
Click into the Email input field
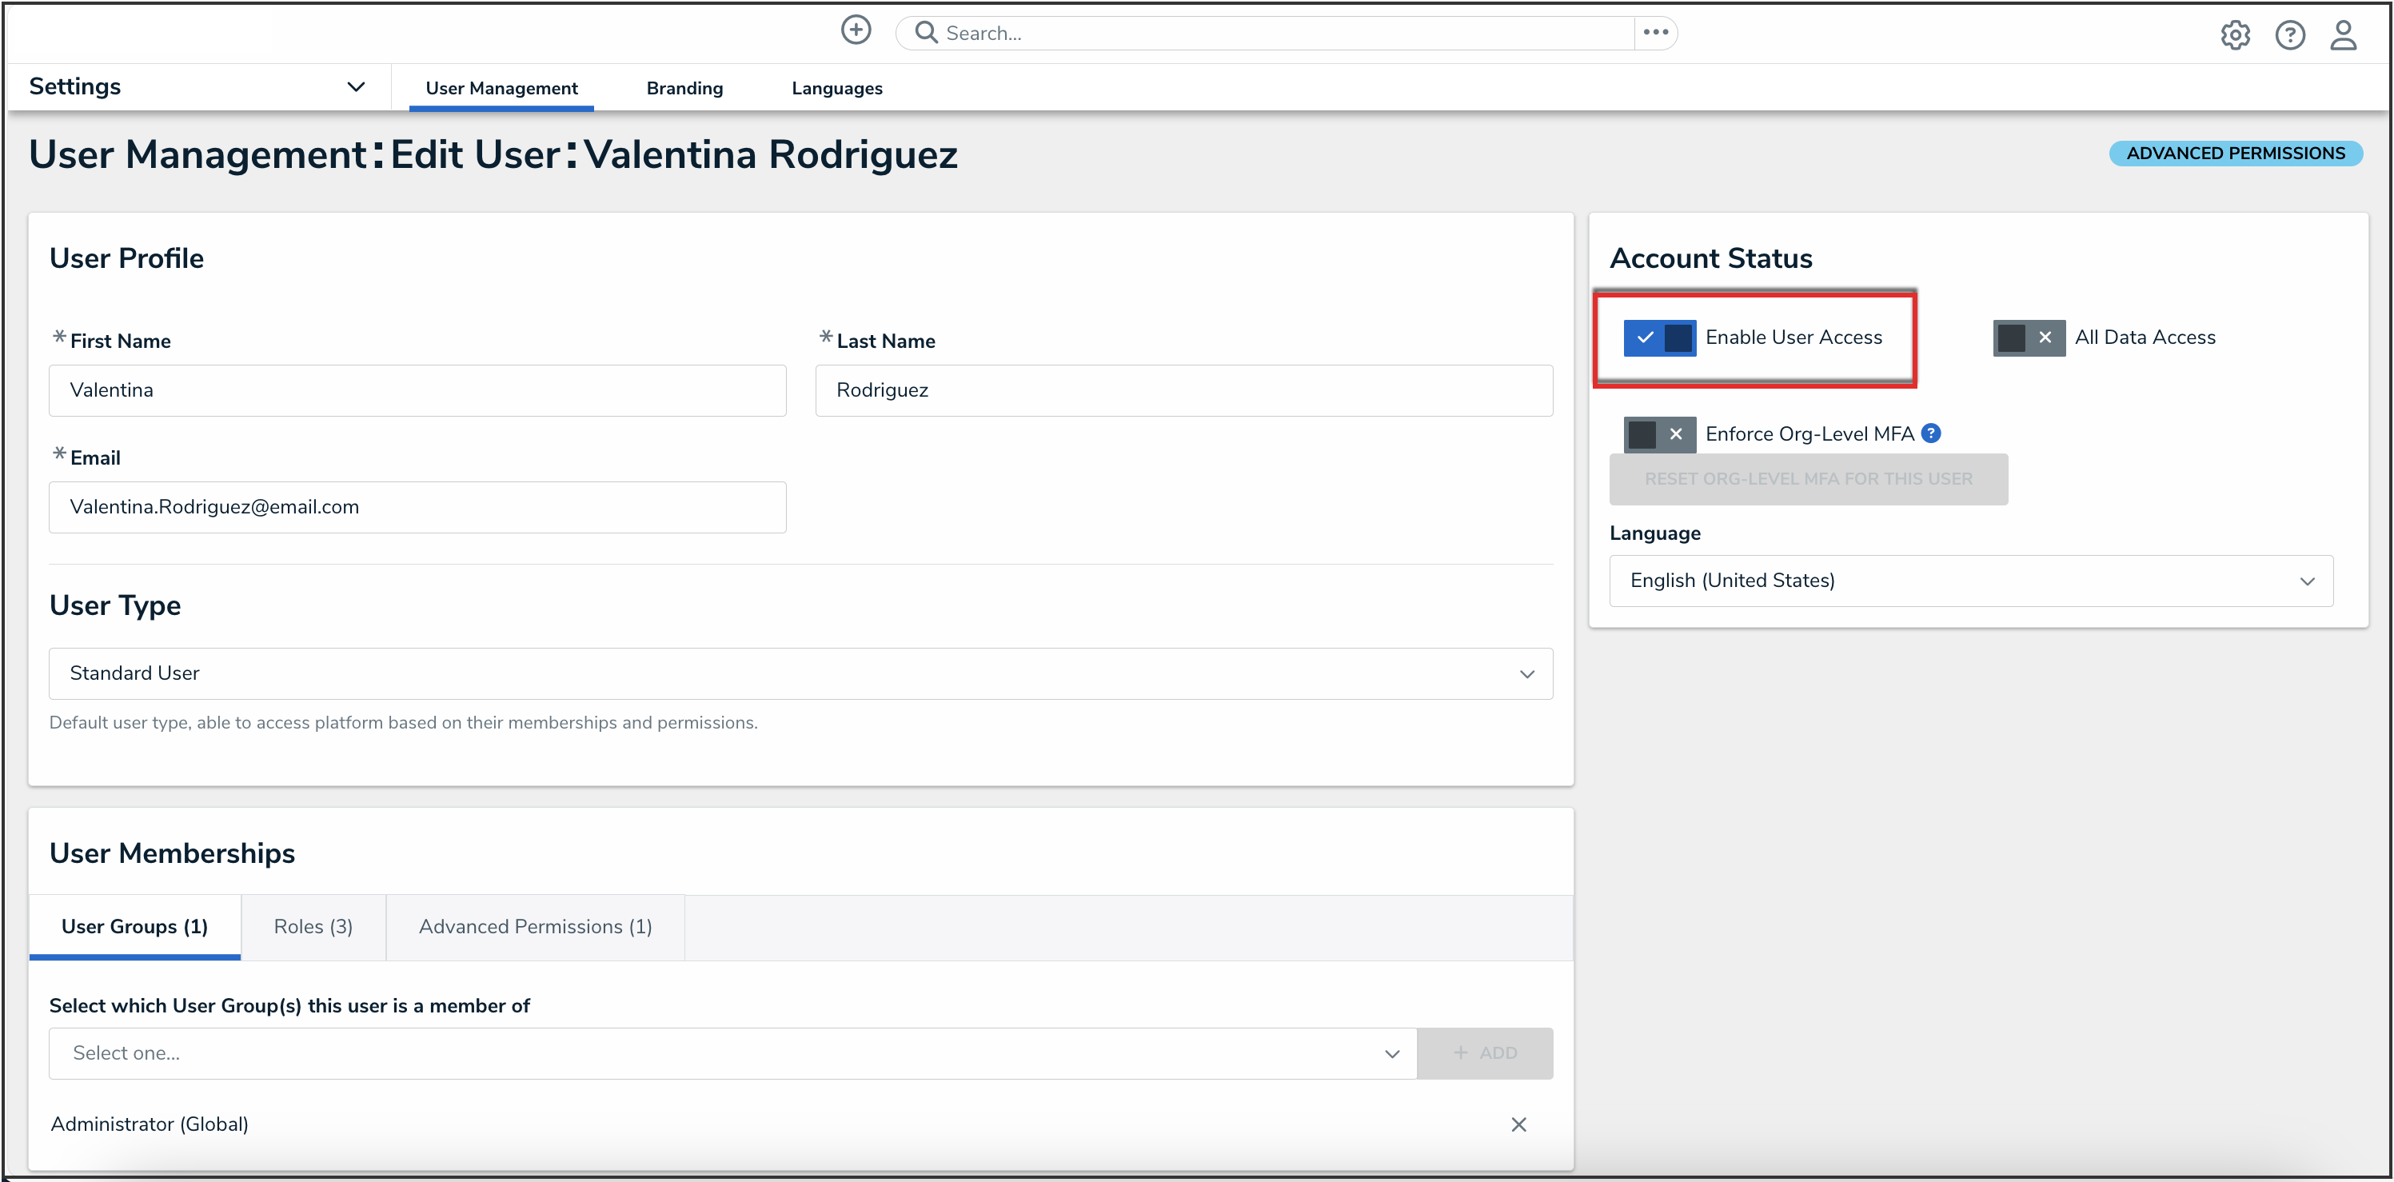click(417, 506)
